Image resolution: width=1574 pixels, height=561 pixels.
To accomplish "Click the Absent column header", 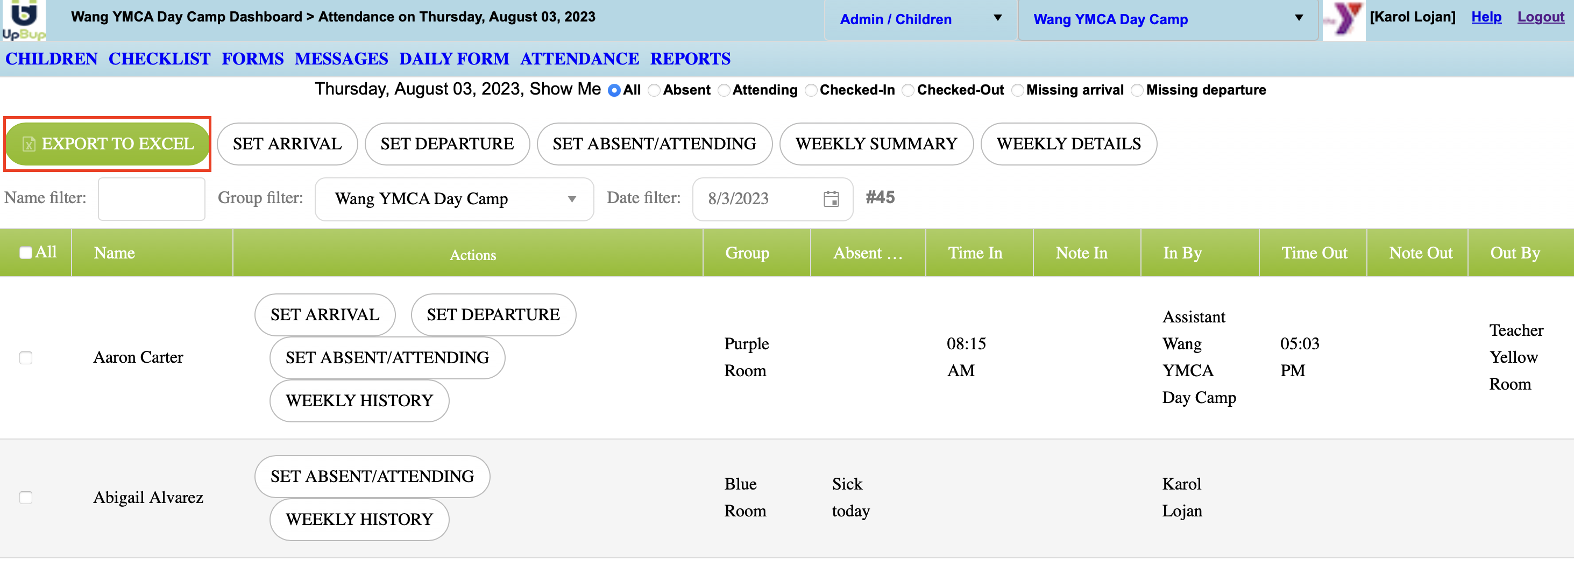I will coord(868,253).
